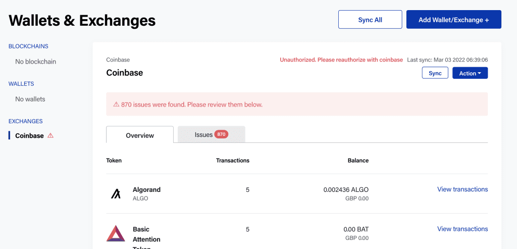Click the 0.002436 ALGO balance value
Image resolution: width=517 pixels, height=249 pixels.
click(x=346, y=189)
